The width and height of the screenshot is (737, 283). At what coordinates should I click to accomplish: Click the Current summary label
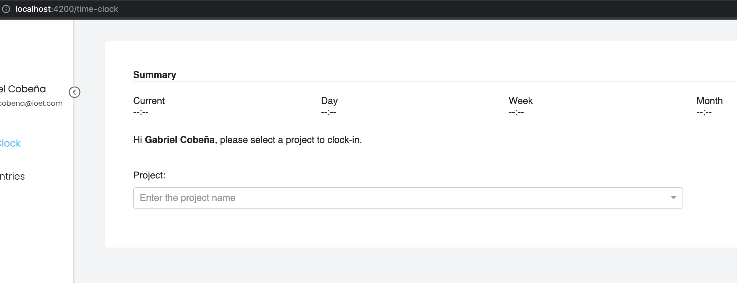pos(149,101)
